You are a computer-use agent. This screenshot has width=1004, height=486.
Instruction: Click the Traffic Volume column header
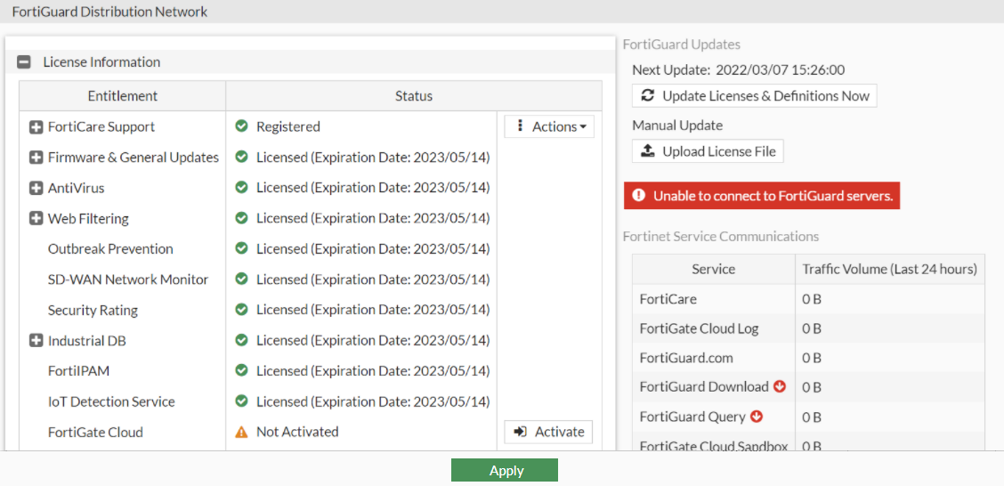point(889,269)
